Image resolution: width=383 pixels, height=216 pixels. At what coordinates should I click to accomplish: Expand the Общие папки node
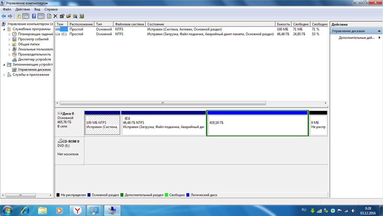coord(9,45)
